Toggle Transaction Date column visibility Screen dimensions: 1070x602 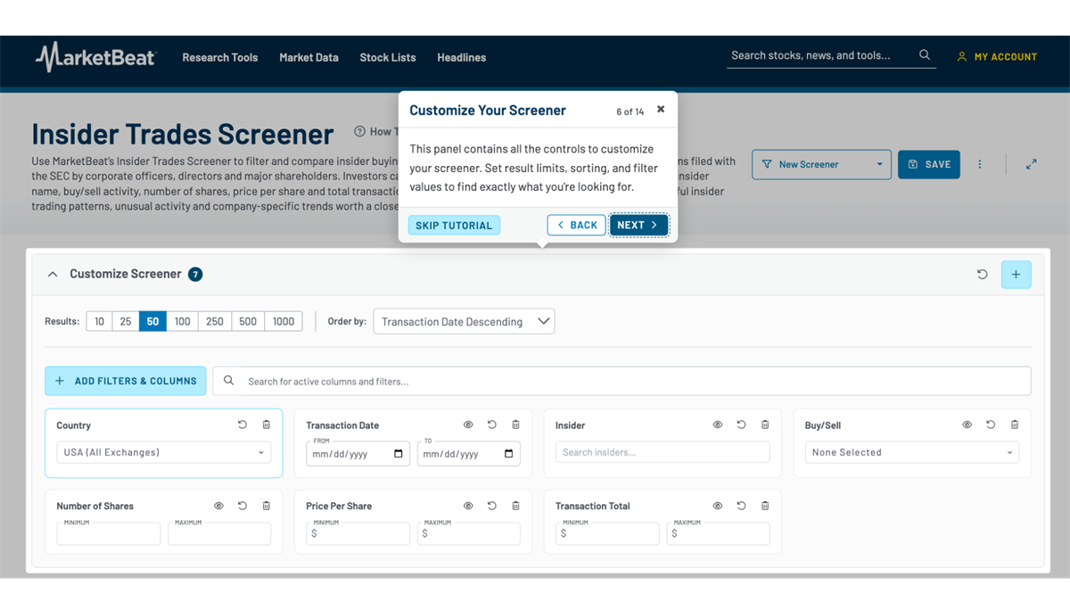(x=468, y=425)
